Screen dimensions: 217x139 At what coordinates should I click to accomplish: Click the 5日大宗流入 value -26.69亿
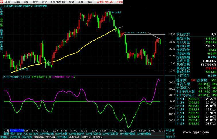204,95
